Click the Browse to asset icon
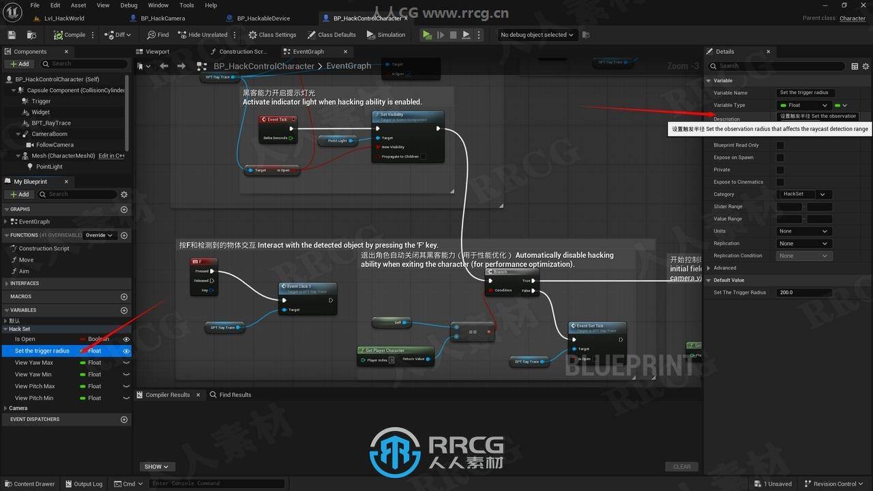Viewport: 873px width, 491px height. tap(31, 35)
